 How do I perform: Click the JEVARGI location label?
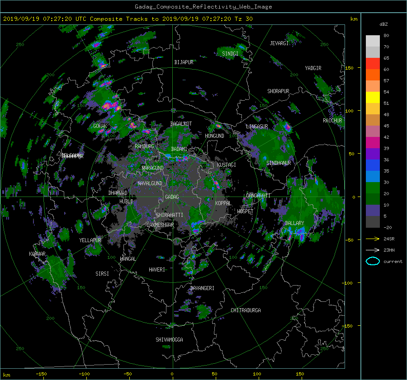coord(279,43)
